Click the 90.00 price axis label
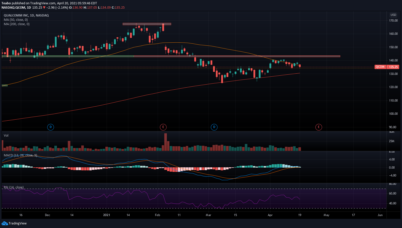 tap(393, 127)
